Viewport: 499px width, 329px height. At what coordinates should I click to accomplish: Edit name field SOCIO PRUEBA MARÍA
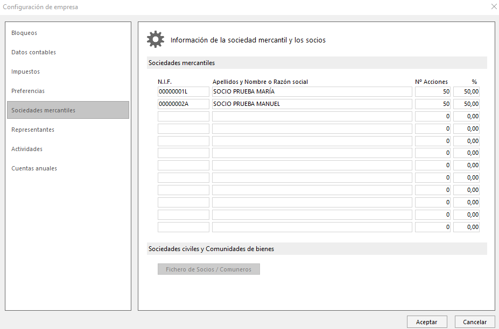[312, 91]
